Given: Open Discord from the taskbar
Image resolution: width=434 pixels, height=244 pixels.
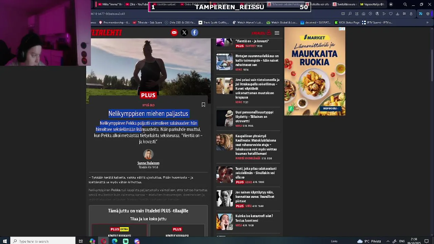Looking at the screenshot, I should (137, 241).
